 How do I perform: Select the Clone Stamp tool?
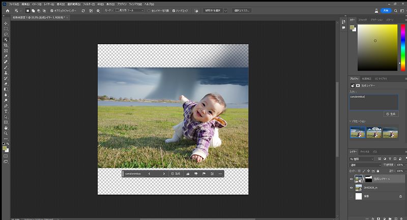6,73
